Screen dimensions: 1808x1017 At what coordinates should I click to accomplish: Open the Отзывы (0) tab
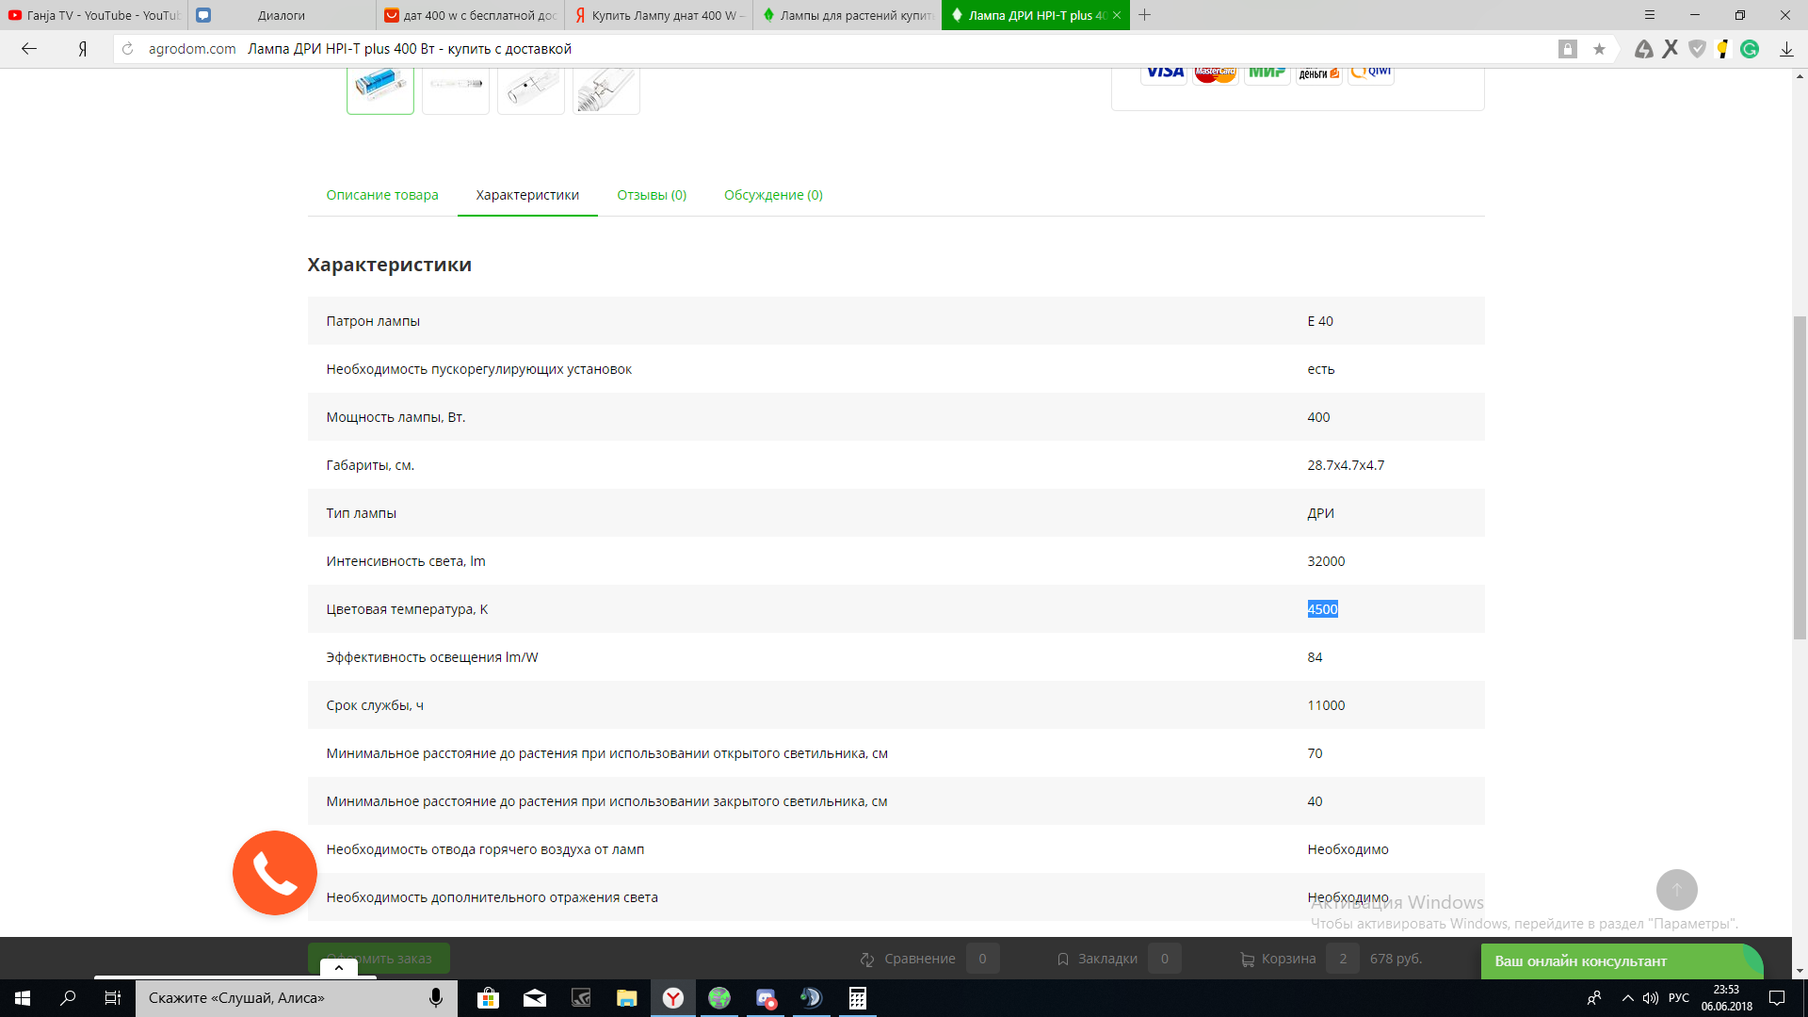tap(652, 195)
